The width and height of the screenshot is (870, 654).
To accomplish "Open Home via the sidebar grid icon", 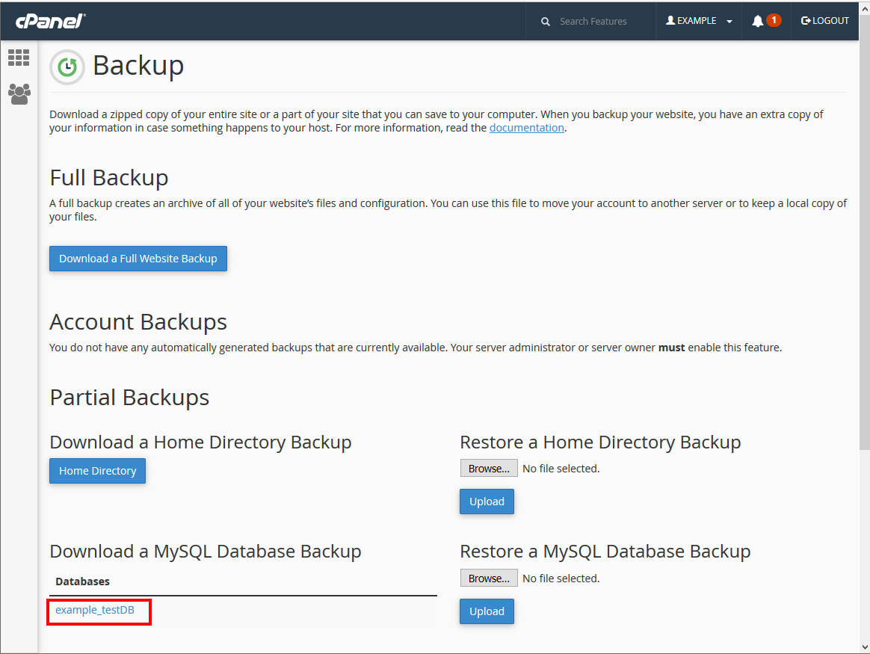I will coord(19,58).
